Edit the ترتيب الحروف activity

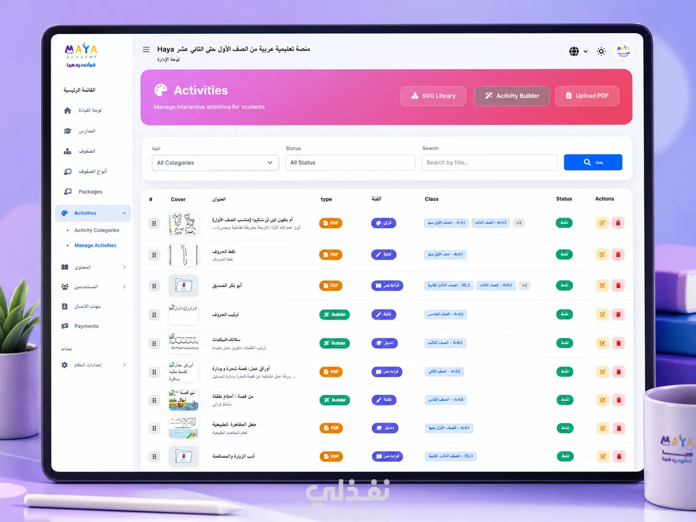click(602, 314)
